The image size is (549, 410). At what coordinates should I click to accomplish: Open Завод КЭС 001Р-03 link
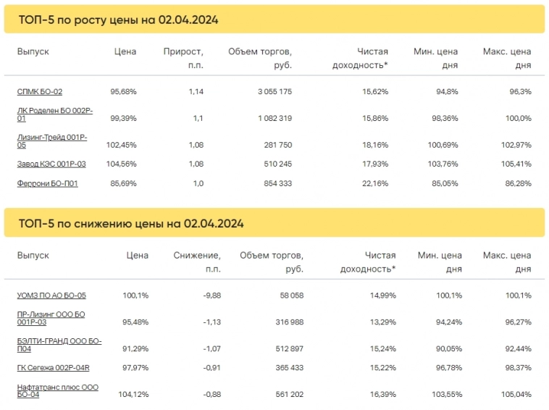click(51, 164)
